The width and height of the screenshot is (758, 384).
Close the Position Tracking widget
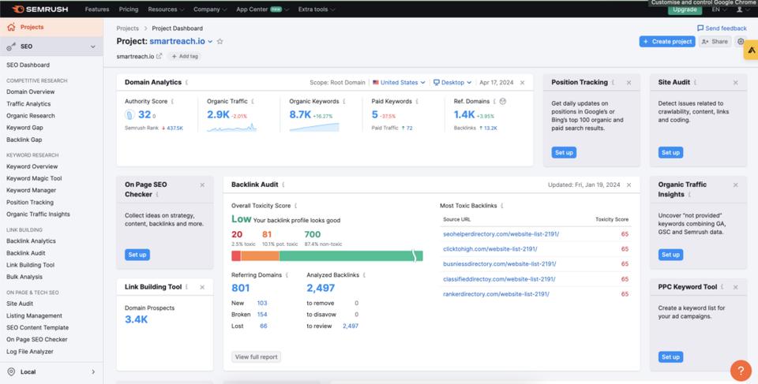[x=629, y=83]
